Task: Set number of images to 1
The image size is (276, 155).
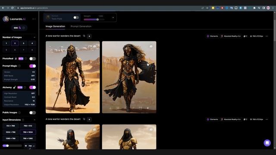Action: coord(6,43)
